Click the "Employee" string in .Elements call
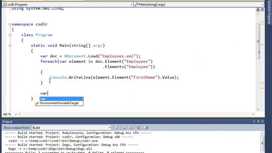272x153 pixels. 138,67
